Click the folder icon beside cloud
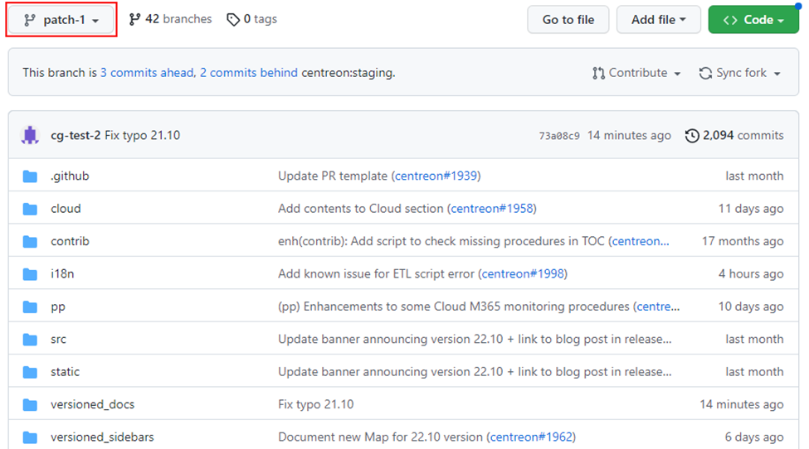The image size is (809, 449). click(x=31, y=209)
